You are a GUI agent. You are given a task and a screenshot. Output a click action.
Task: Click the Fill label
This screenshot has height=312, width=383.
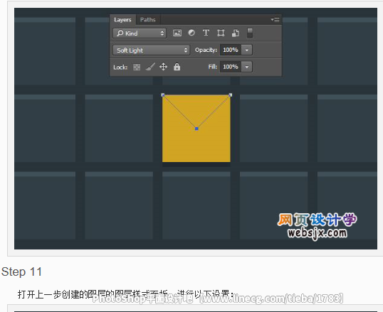click(x=213, y=67)
